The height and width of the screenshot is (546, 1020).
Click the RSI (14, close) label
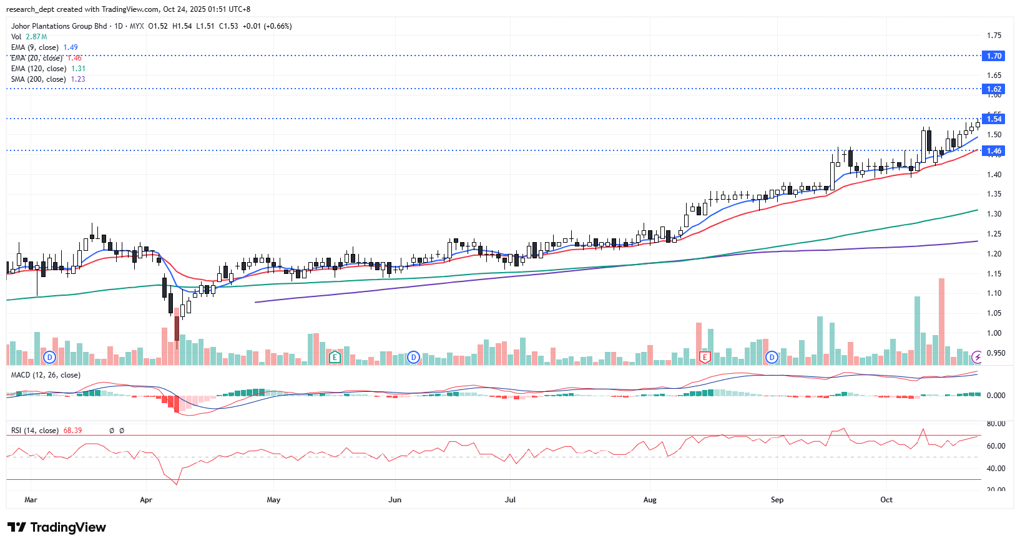click(x=35, y=431)
